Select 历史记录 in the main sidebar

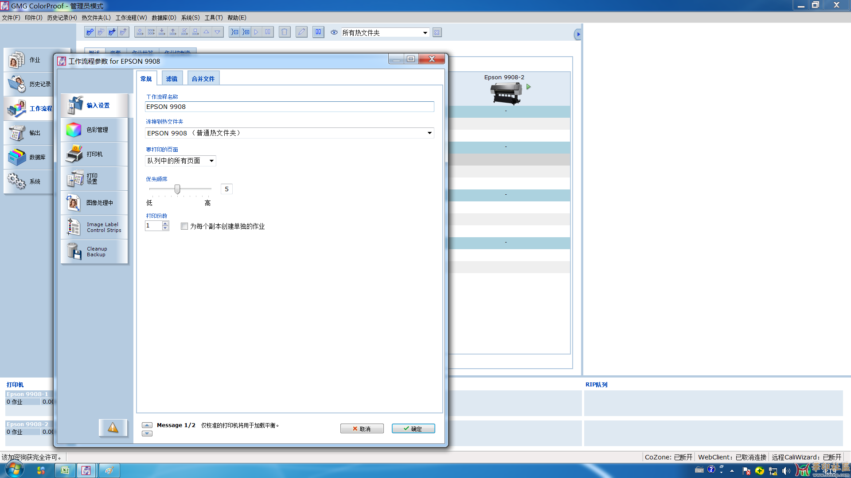click(29, 84)
